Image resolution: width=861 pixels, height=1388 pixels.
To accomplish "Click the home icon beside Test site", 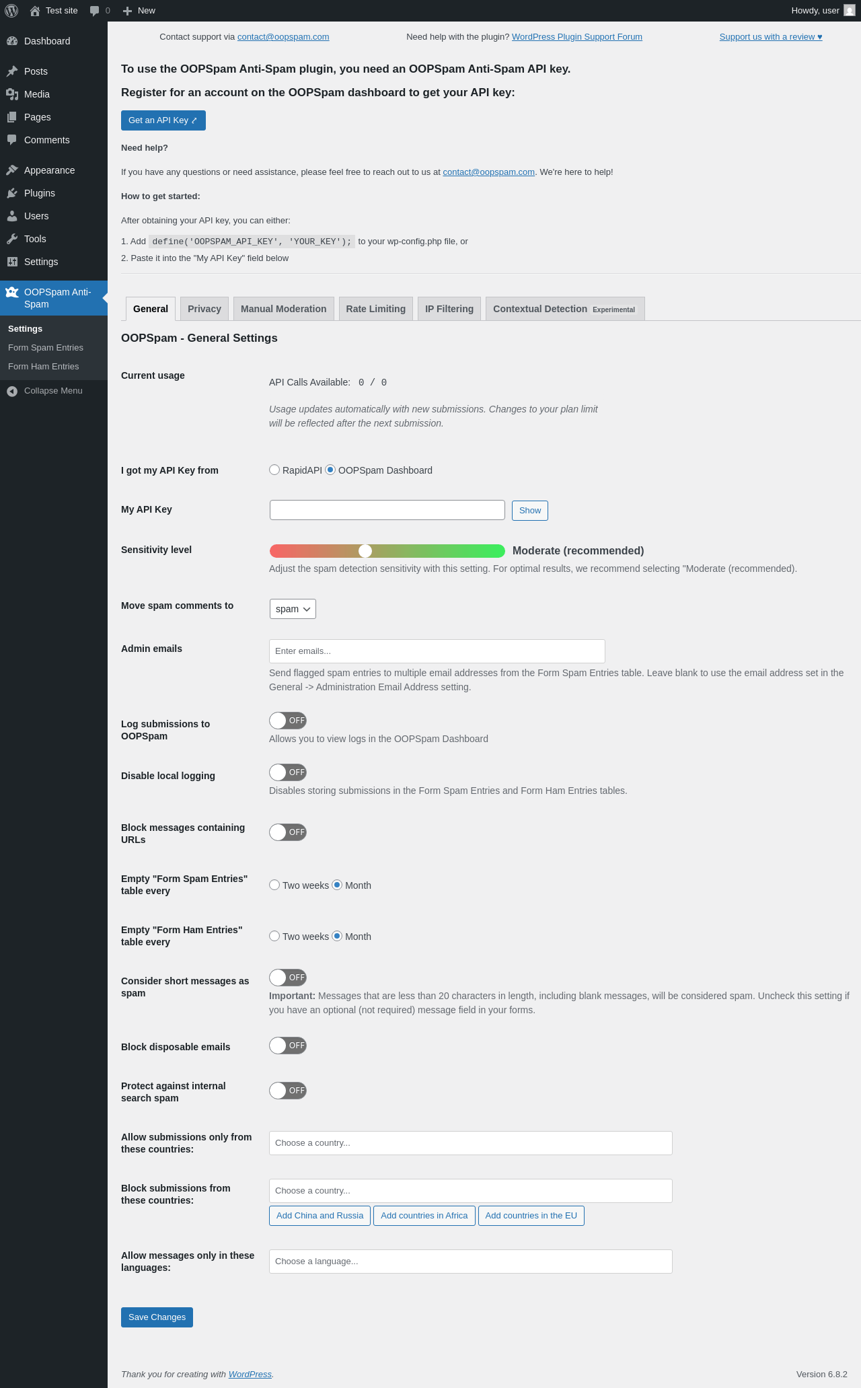I will click(35, 11).
